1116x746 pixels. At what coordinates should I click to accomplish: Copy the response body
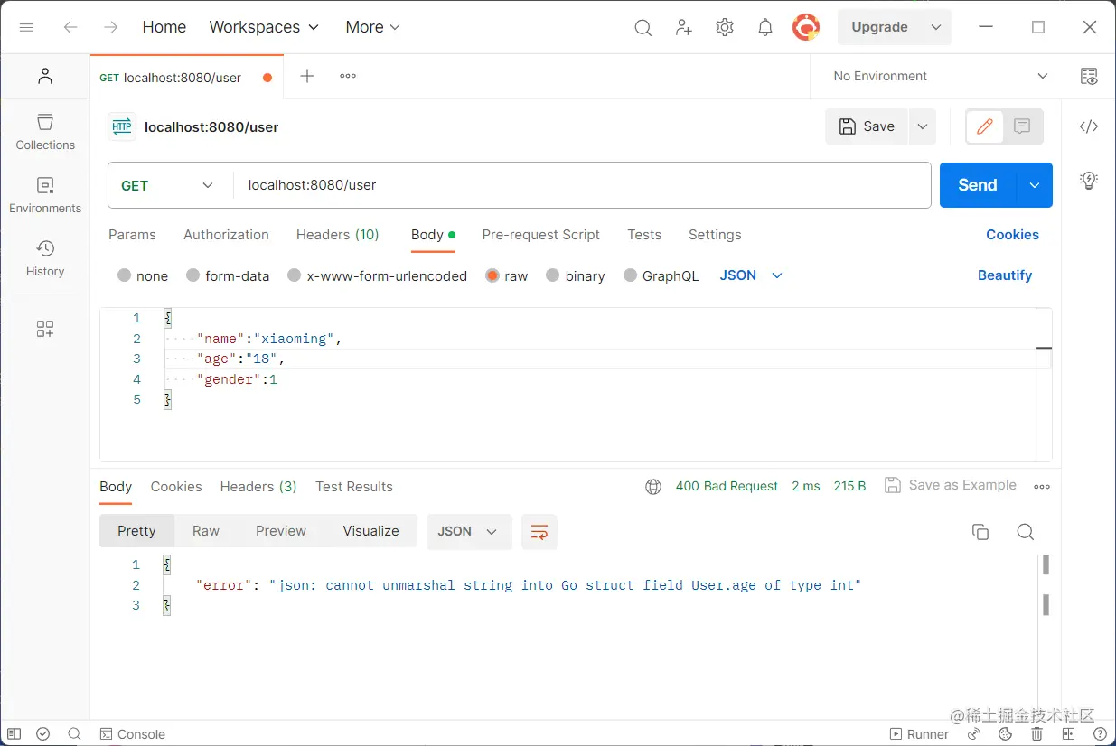pyautogui.click(x=980, y=532)
